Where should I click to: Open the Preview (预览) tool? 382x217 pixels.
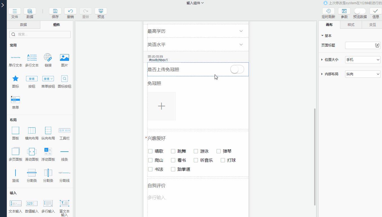pyautogui.click(x=101, y=11)
